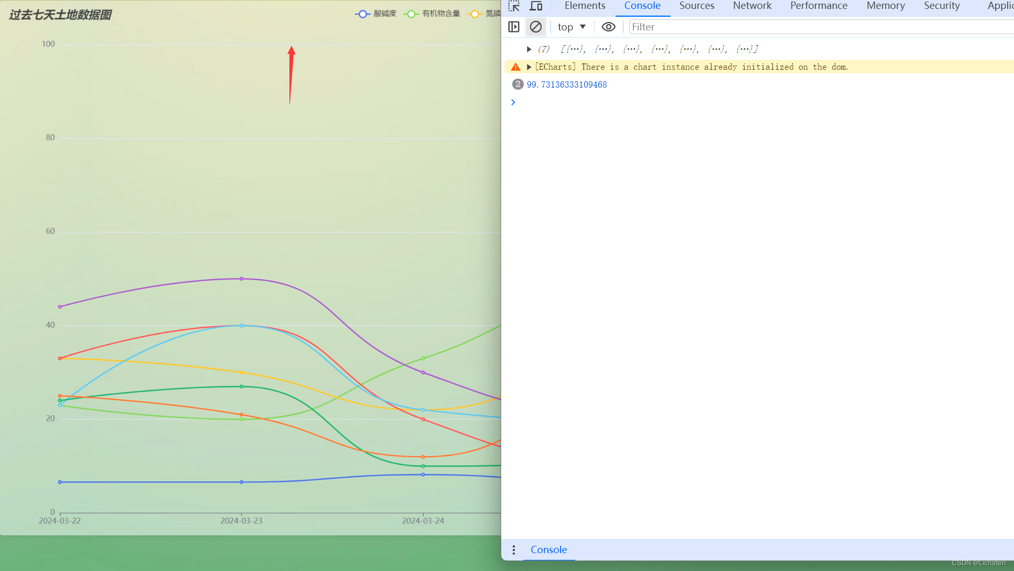Expand the ECharts warning message
Image resolution: width=1014 pixels, height=571 pixels.
pos(529,67)
